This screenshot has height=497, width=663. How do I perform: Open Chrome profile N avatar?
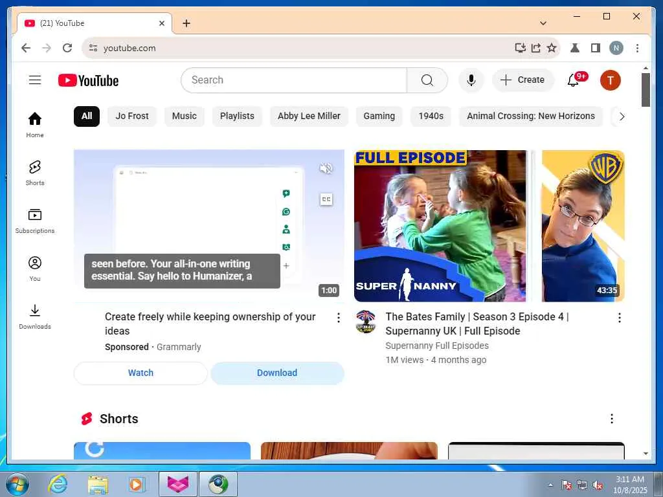point(616,48)
